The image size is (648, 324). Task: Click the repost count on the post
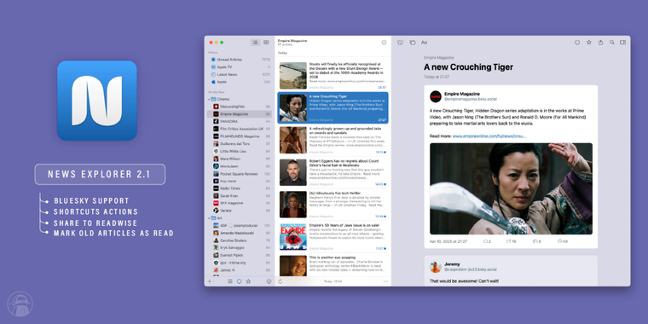pos(512,241)
